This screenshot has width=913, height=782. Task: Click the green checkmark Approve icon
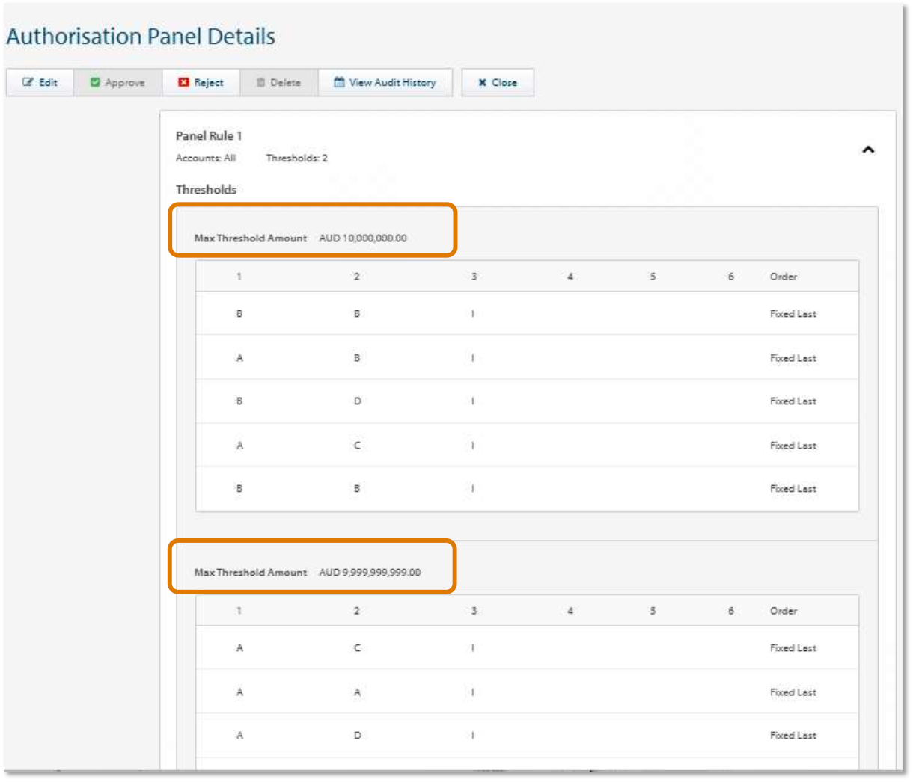pyautogui.click(x=95, y=82)
